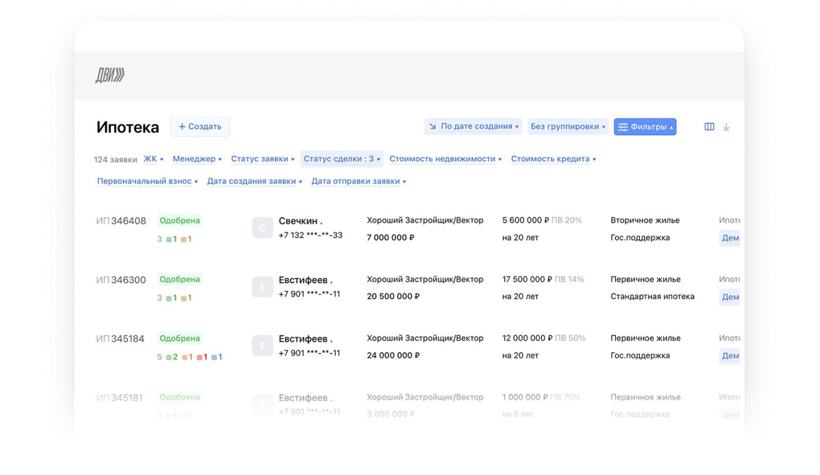Open the column layout settings icon

pos(709,127)
